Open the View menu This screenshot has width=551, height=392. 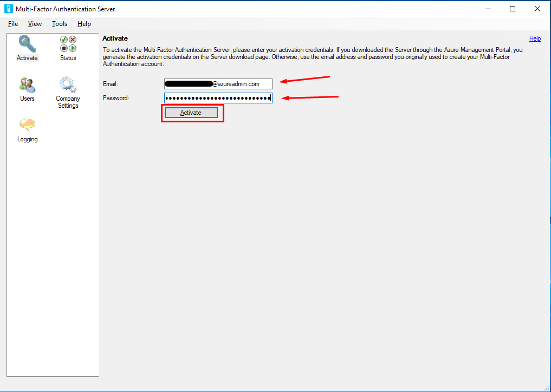pos(35,24)
